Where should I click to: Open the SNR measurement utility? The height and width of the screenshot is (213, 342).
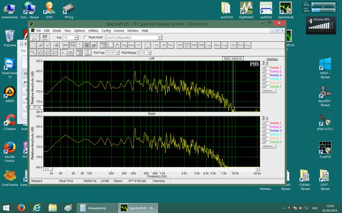pyautogui.click(x=201, y=45)
